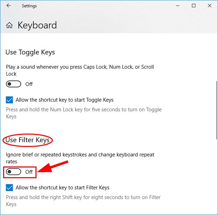Click the Off label beside Filter Keys switch
The image size is (218, 215).
click(x=29, y=172)
